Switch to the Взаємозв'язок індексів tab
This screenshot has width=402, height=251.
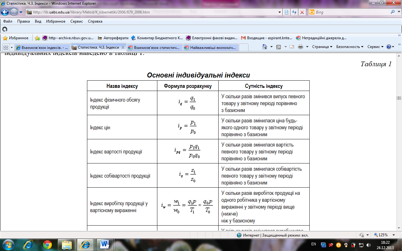(x=42, y=48)
